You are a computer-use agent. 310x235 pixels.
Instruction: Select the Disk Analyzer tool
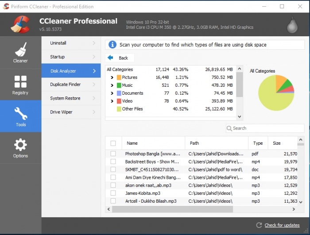click(x=71, y=71)
